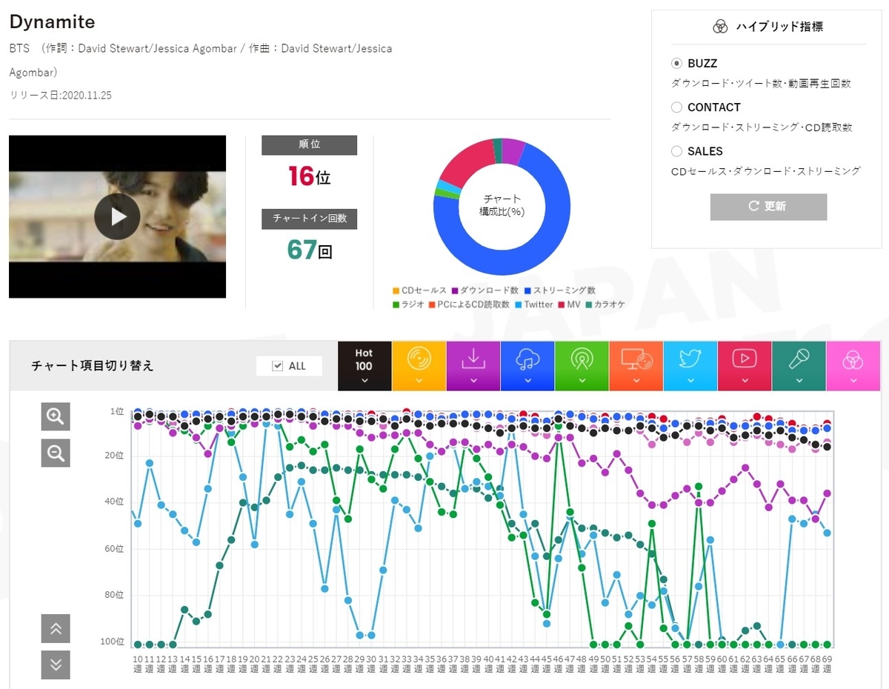Image resolution: width=889 pixels, height=689 pixels.
Task: Select the green radio broadcast icon tab
Action: tap(582, 359)
